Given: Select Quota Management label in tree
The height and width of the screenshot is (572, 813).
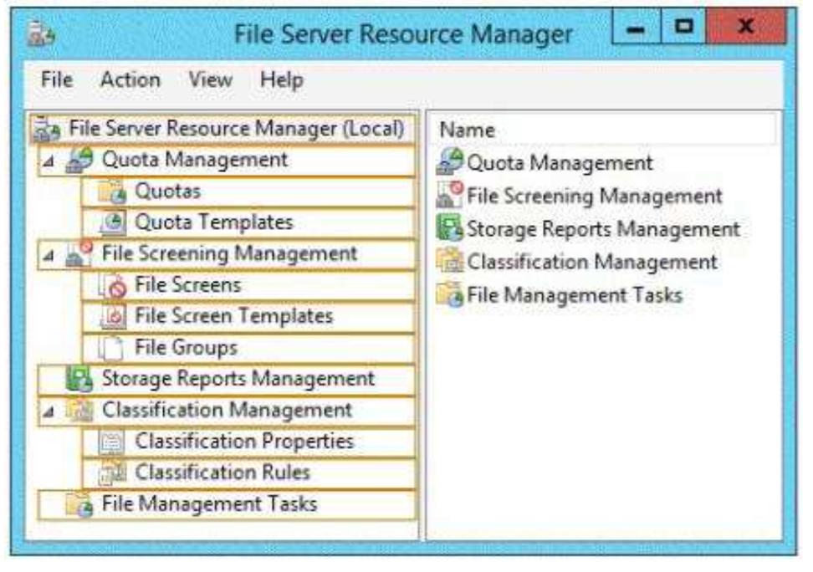Looking at the screenshot, I should (x=194, y=160).
